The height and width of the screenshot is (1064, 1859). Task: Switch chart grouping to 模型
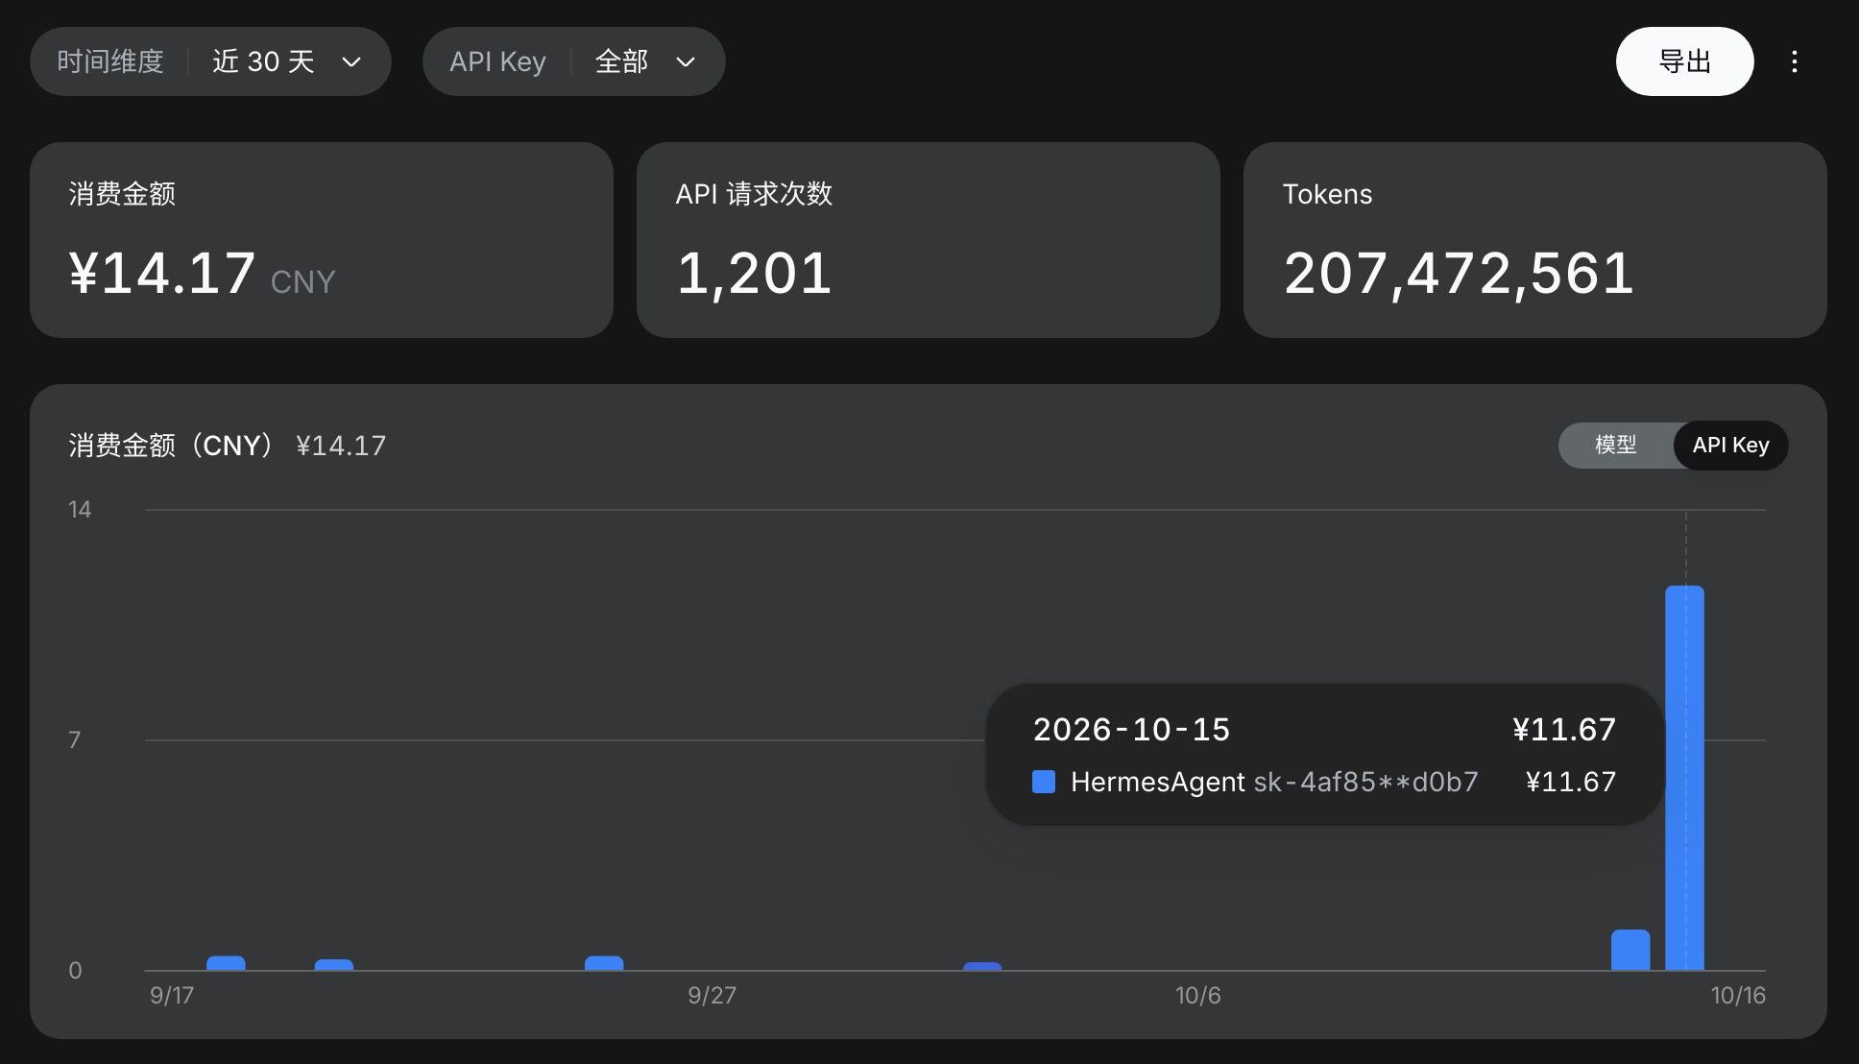coord(1615,445)
